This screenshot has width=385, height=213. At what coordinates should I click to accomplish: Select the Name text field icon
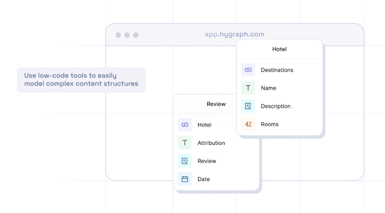click(x=248, y=88)
